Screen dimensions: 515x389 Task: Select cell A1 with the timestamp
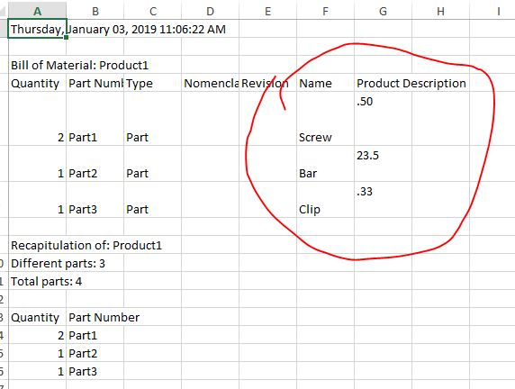[x=38, y=29]
